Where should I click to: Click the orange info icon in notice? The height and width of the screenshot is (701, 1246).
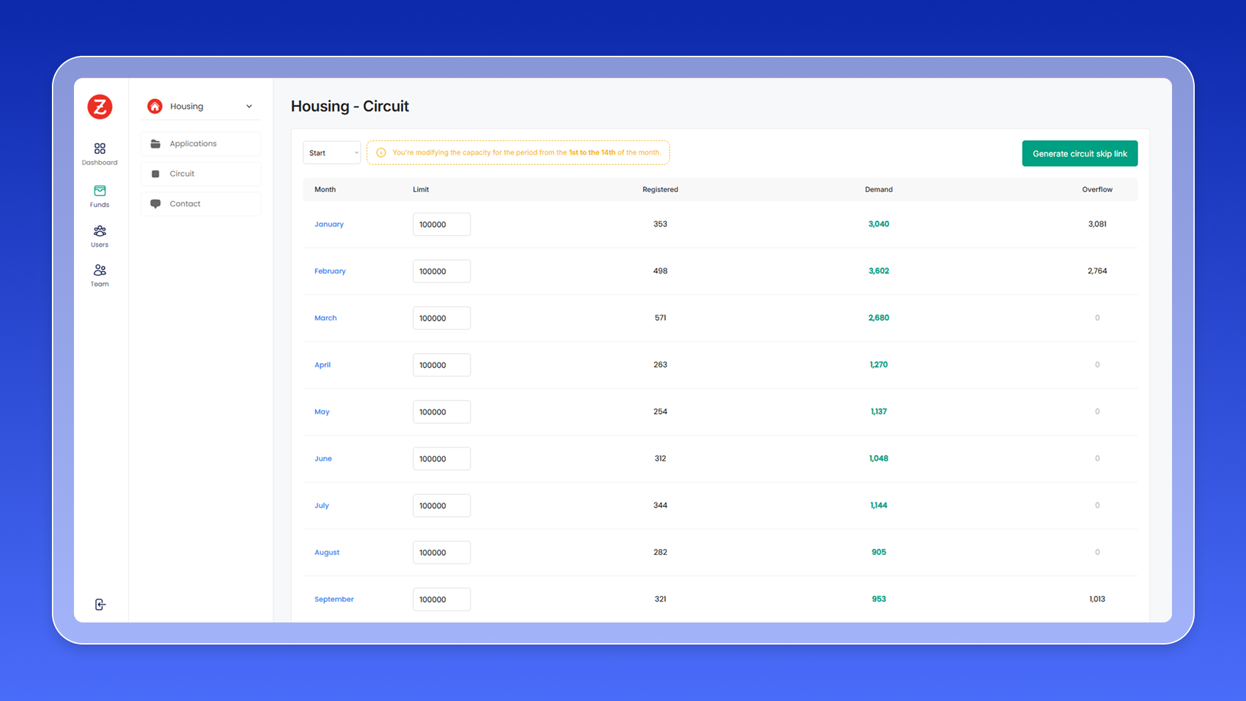381,153
